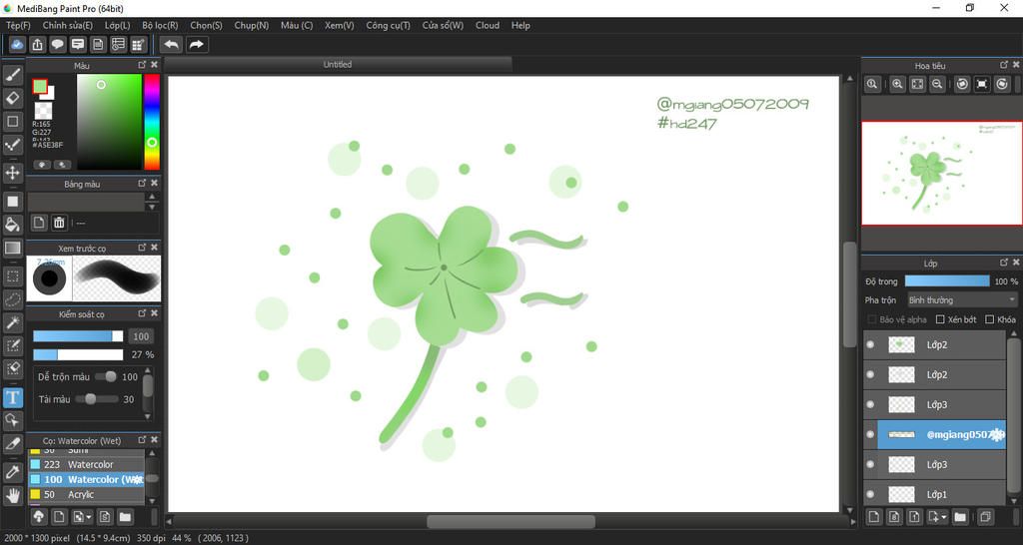
Task: Switch to the Untitled canvas tab
Action: pyautogui.click(x=338, y=65)
